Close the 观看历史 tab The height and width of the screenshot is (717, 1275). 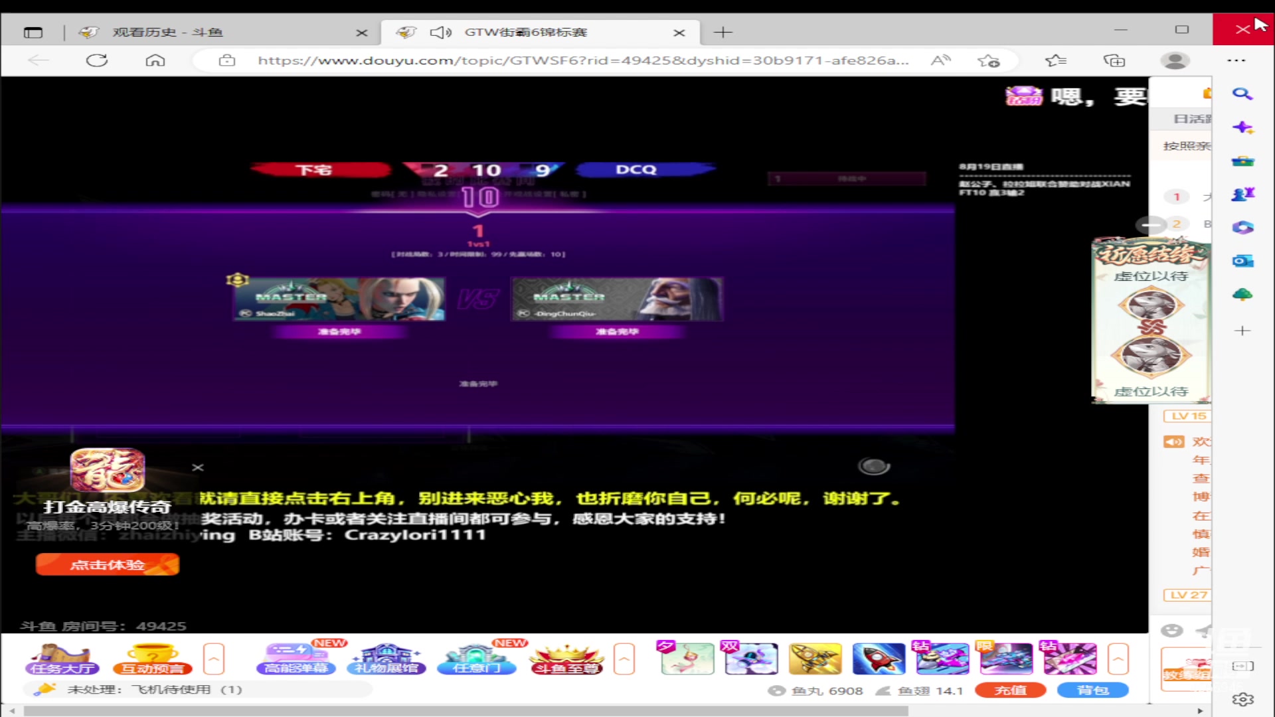click(x=362, y=33)
